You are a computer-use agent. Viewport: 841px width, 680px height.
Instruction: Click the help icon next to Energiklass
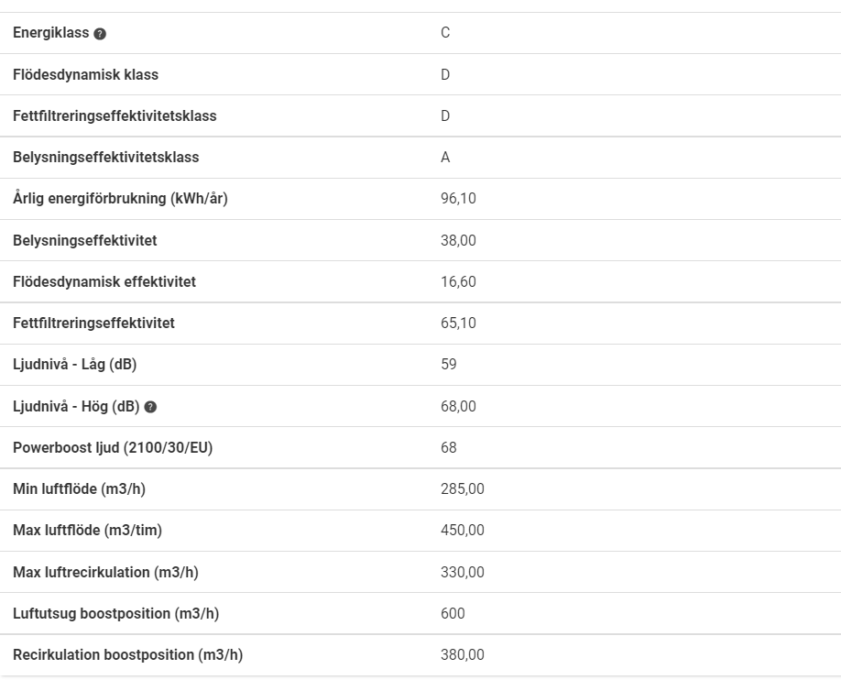100,34
